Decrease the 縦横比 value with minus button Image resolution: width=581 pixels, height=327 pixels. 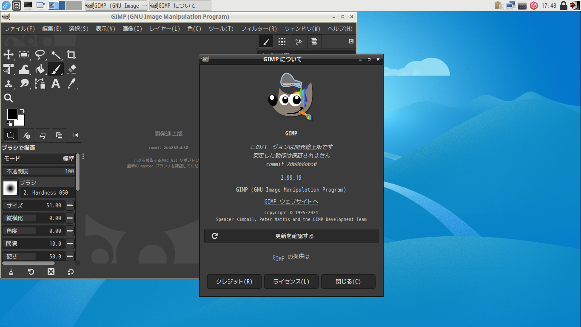[x=70, y=218]
